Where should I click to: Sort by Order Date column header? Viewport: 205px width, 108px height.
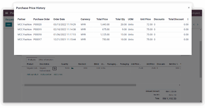(x=59, y=19)
